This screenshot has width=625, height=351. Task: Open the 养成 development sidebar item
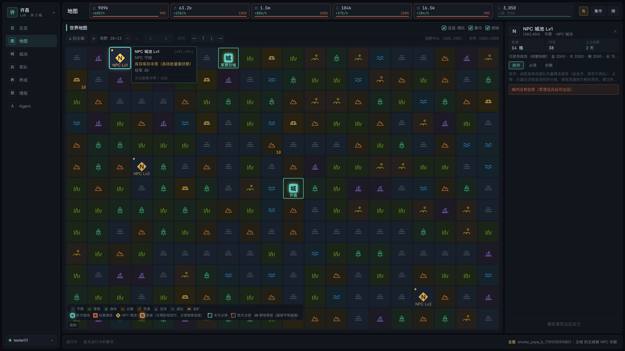click(31, 80)
